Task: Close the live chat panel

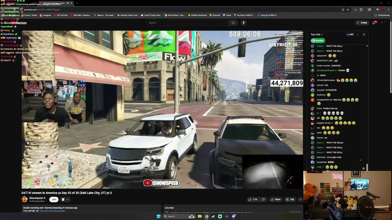Action: coord(364,35)
